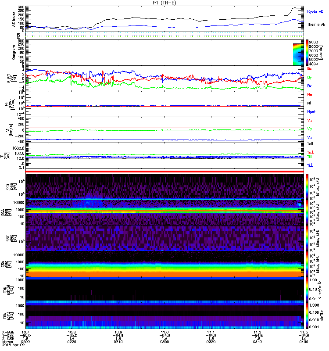The height and width of the screenshot is (351, 329).
Task: Click the X-GSE value 10.7
Action: [x=25, y=332]
